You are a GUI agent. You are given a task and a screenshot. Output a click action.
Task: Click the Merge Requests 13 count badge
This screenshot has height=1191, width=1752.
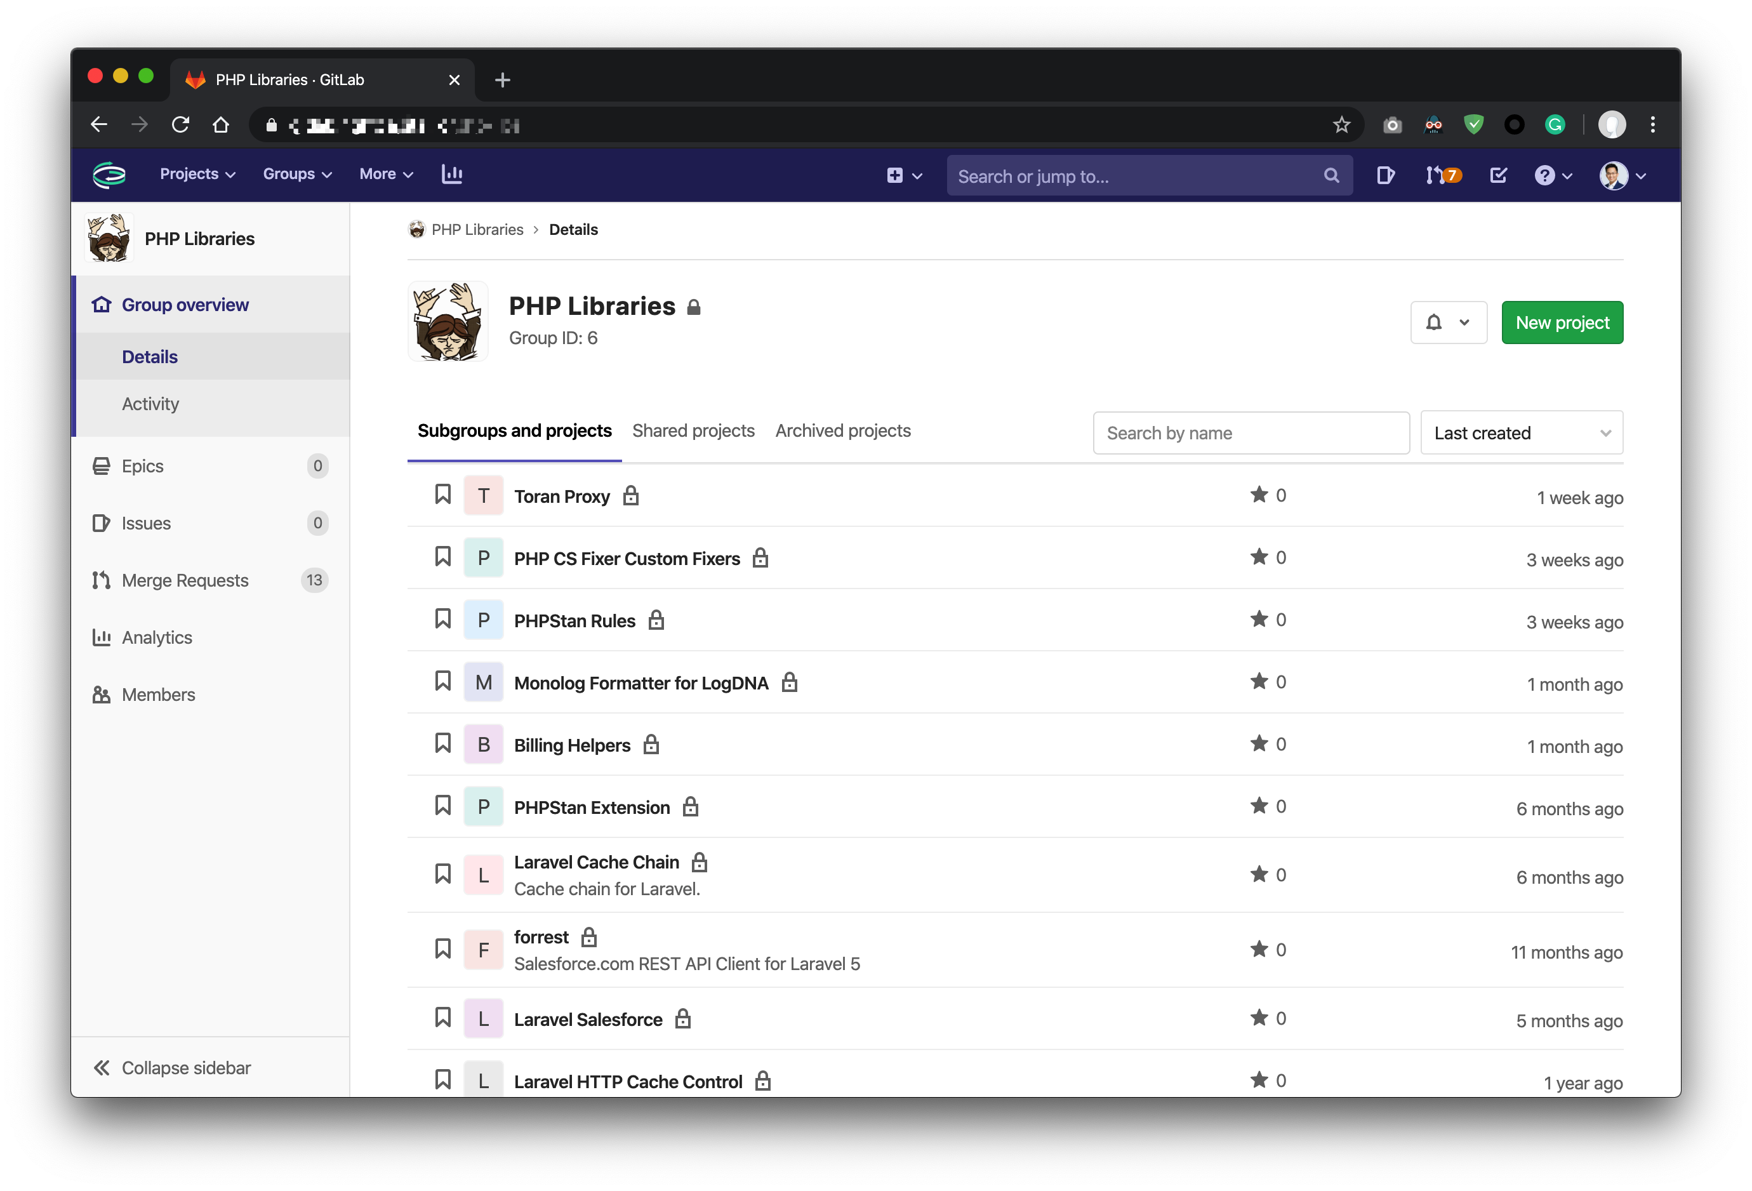point(314,580)
